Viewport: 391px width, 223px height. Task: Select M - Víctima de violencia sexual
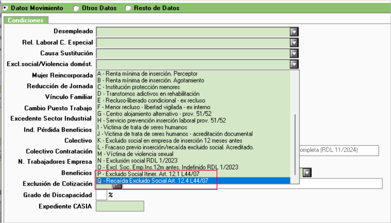pos(193,154)
